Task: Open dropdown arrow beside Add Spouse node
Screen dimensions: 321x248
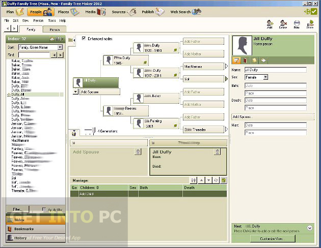Action: tap(75, 92)
